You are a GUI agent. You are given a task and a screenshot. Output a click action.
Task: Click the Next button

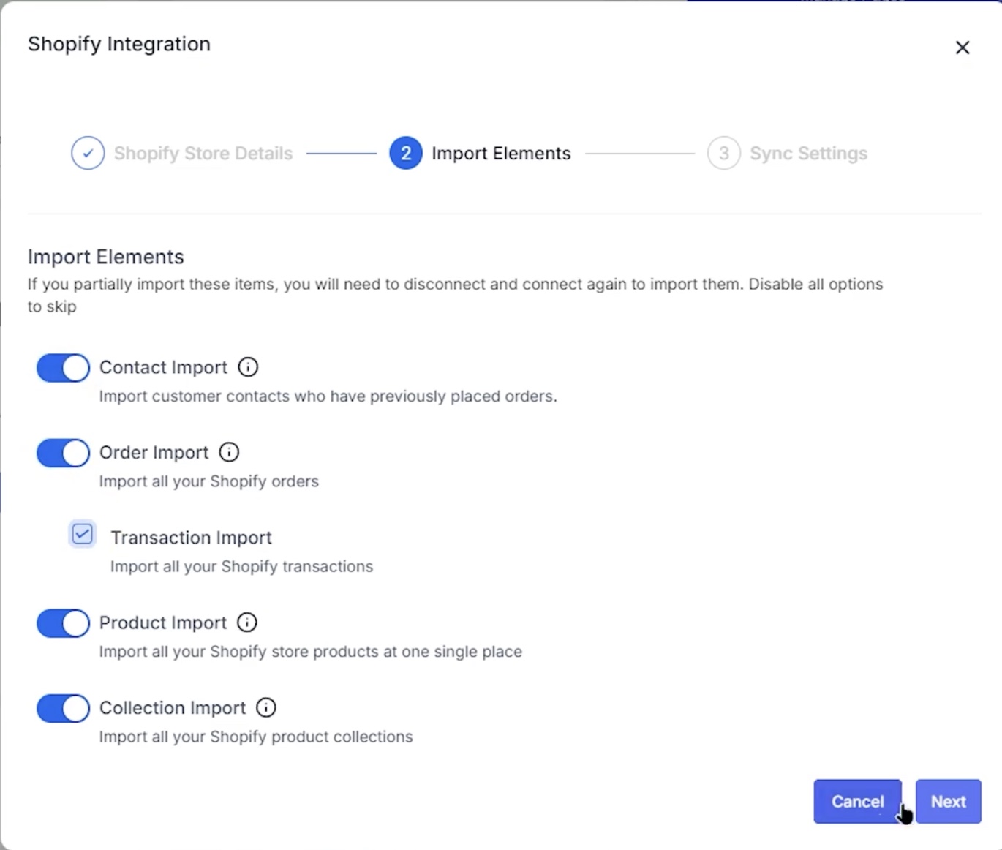pyautogui.click(x=949, y=802)
